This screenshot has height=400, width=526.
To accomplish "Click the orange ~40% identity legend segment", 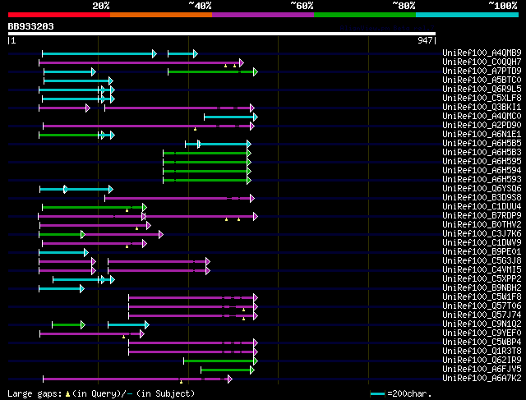I will coord(161,15).
